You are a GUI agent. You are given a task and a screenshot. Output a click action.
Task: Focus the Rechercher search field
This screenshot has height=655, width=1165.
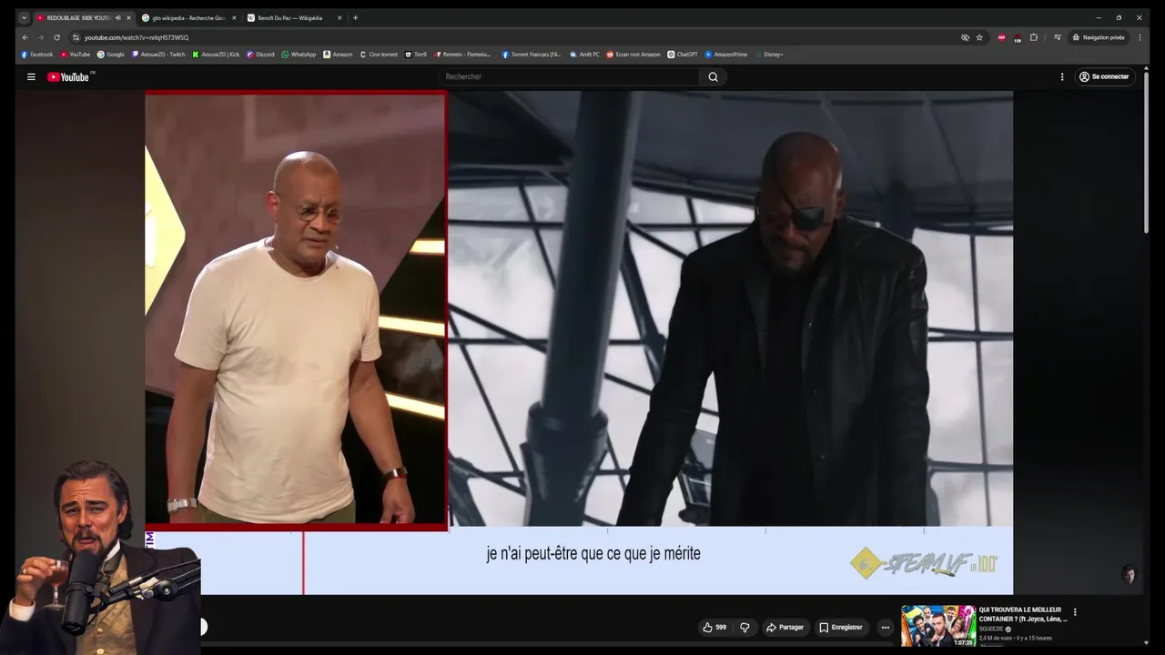coord(569,77)
